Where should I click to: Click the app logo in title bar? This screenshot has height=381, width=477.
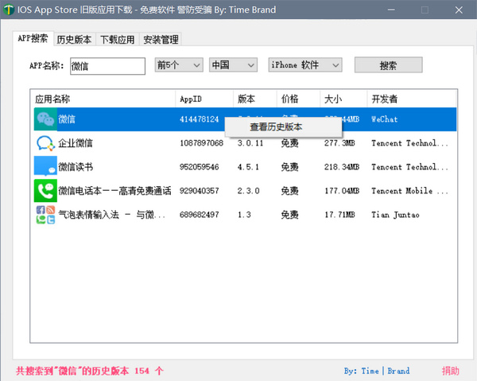(x=10, y=10)
